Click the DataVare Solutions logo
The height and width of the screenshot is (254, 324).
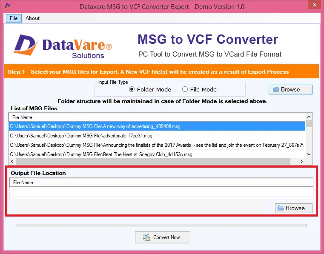(63, 47)
